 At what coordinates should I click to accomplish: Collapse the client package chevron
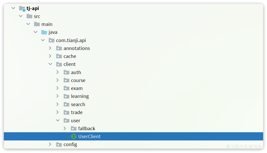pos(50,64)
